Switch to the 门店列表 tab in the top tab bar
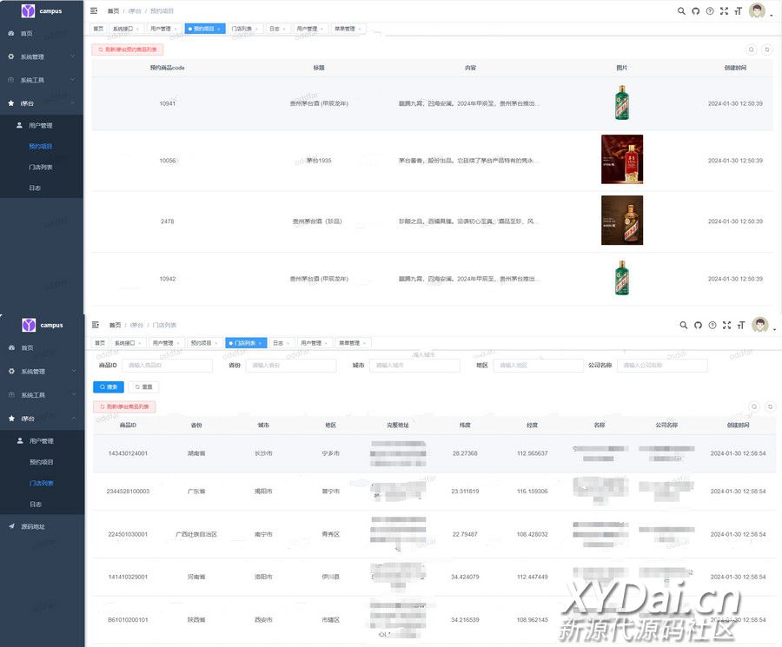 pyautogui.click(x=242, y=29)
